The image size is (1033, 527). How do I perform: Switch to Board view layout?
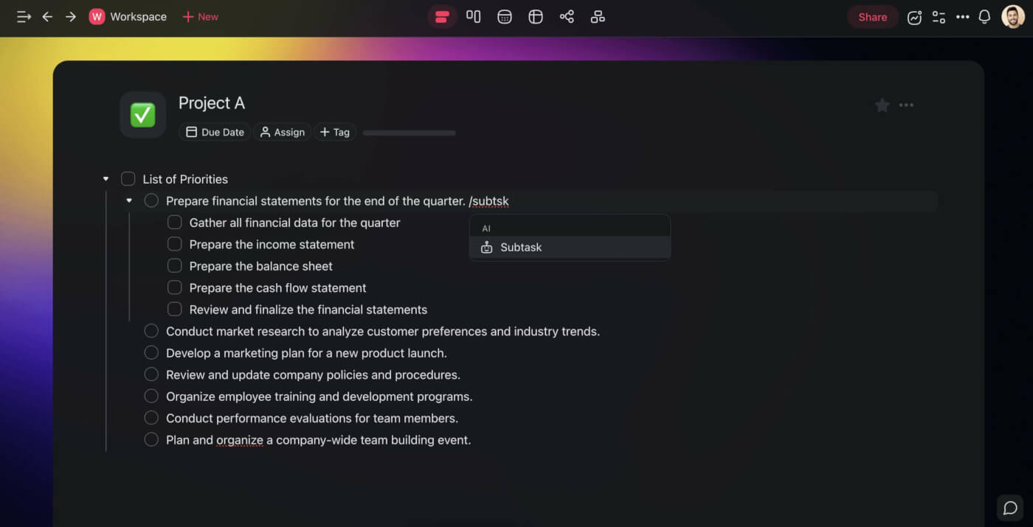click(x=474, y=16)
